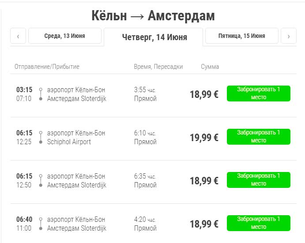This screenshot has height=243, width=305.
Task: Book a seat arriving at 12:50
Action: [x=258, y=180]
